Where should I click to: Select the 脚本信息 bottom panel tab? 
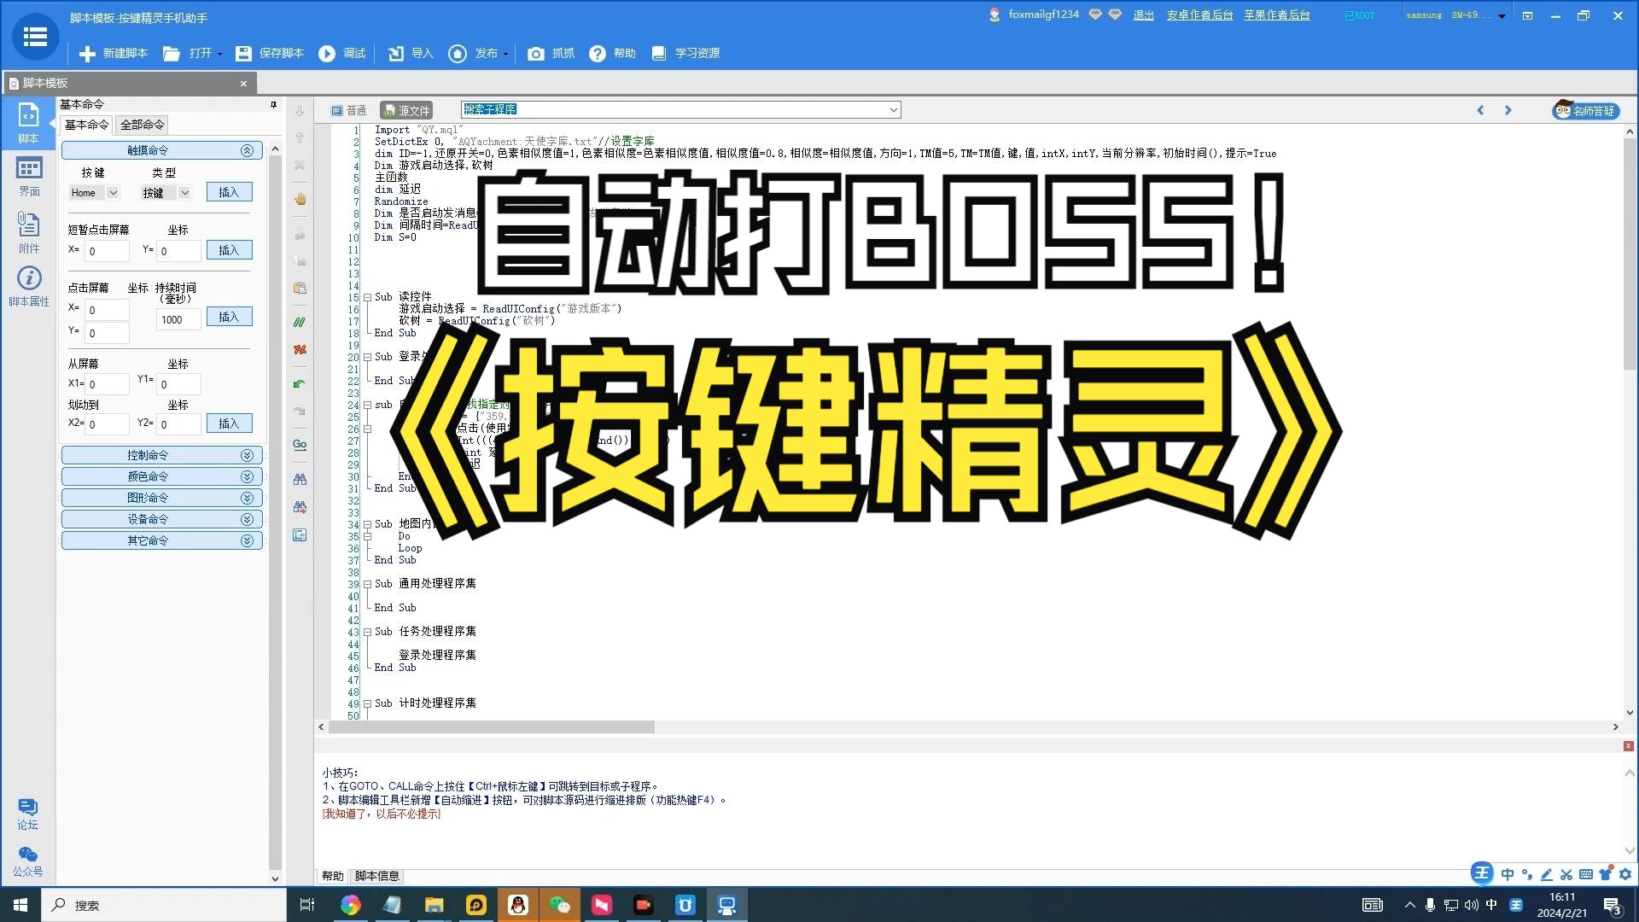pos(376,876)
